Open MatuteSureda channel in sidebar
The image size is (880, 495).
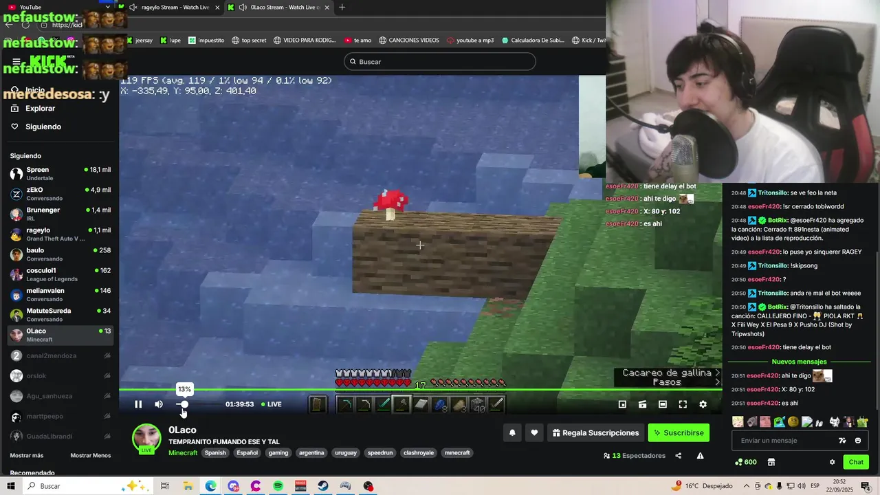60,315
